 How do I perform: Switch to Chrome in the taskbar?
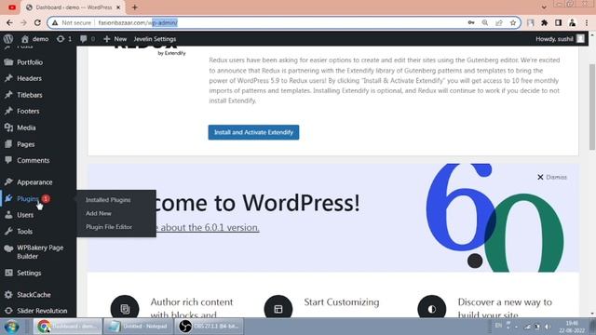tap(68, 327)
